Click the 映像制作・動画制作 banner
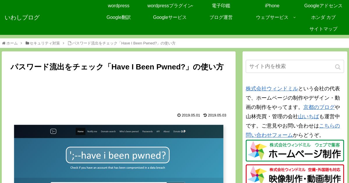 295,174
